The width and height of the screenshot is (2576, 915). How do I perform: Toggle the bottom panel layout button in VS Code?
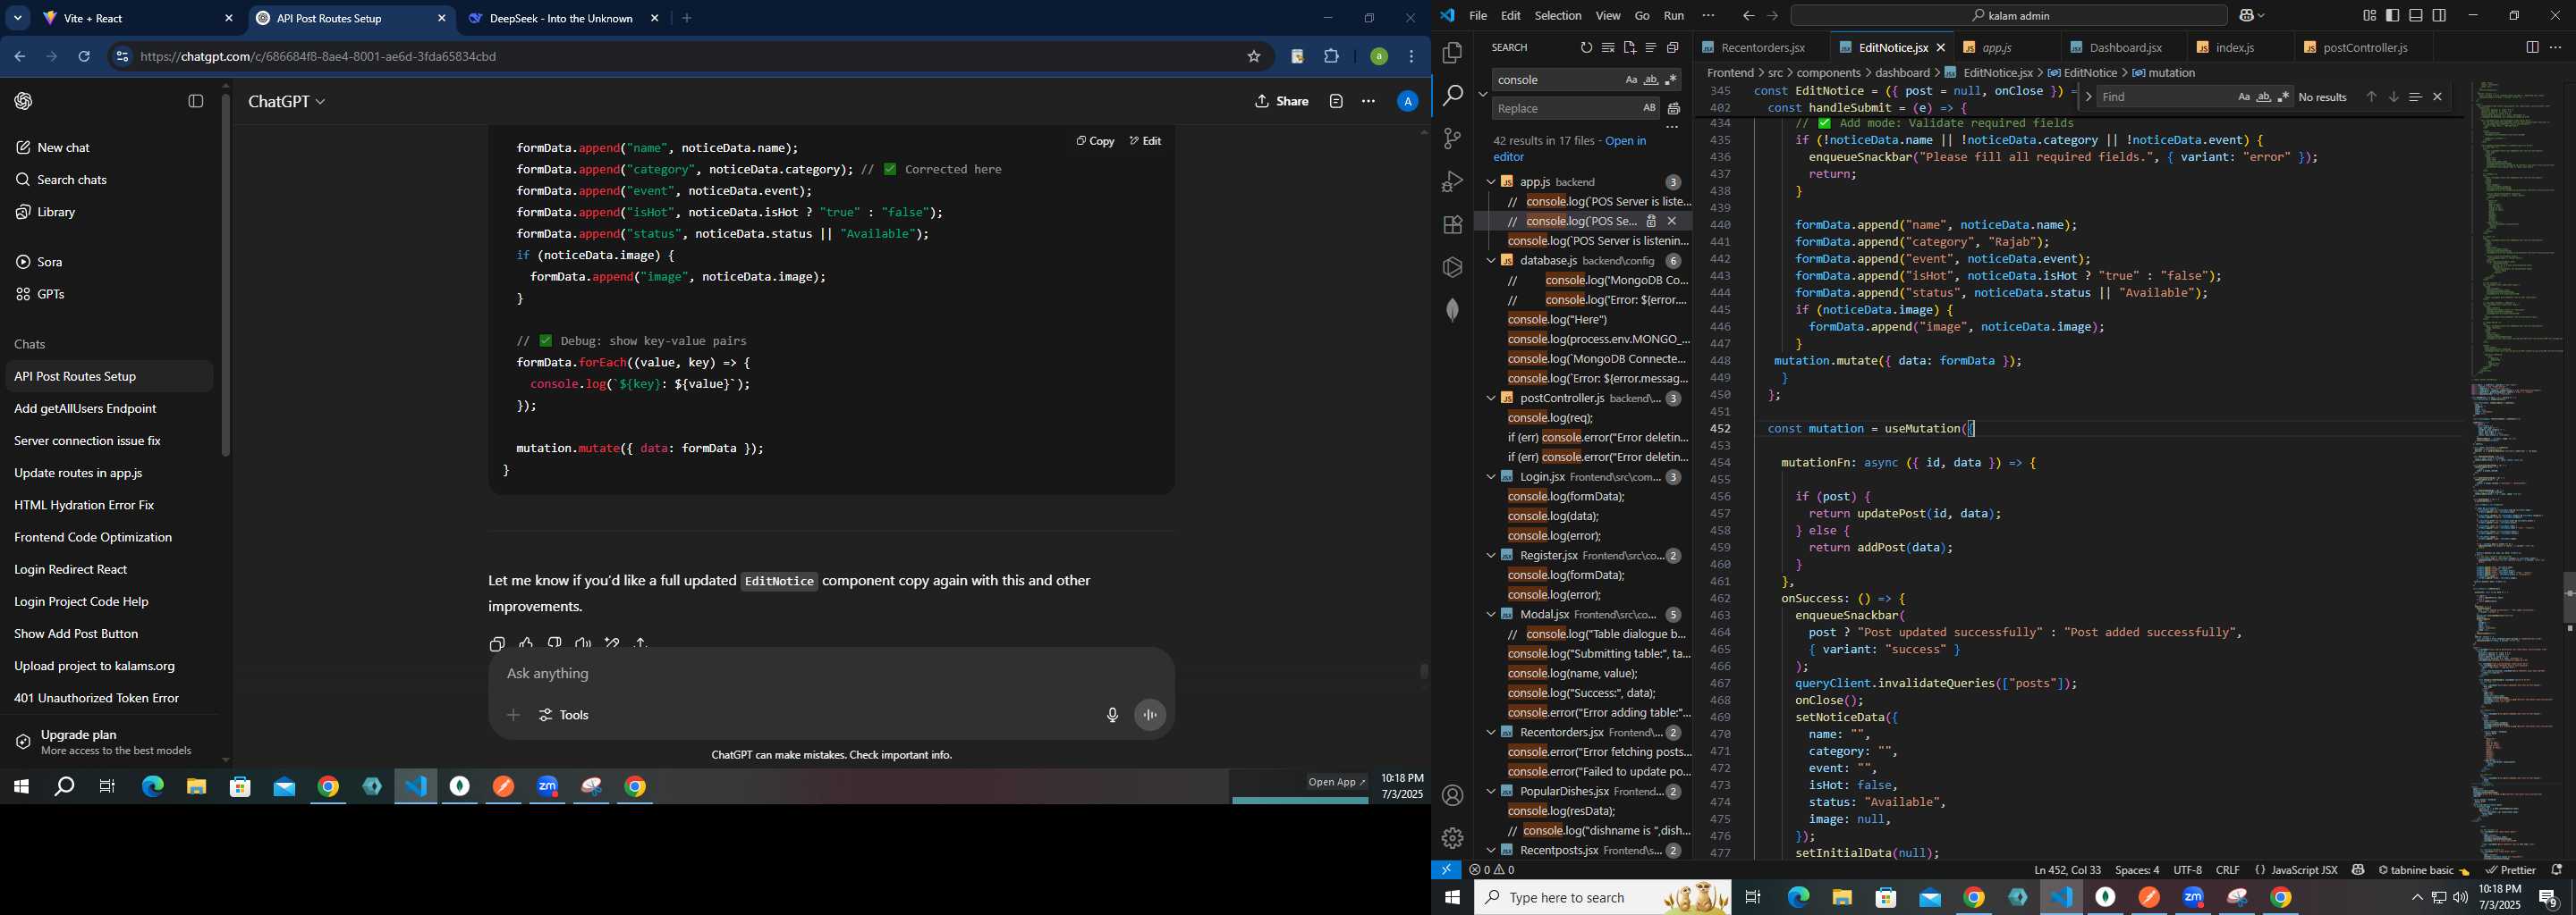[2416, 16]
